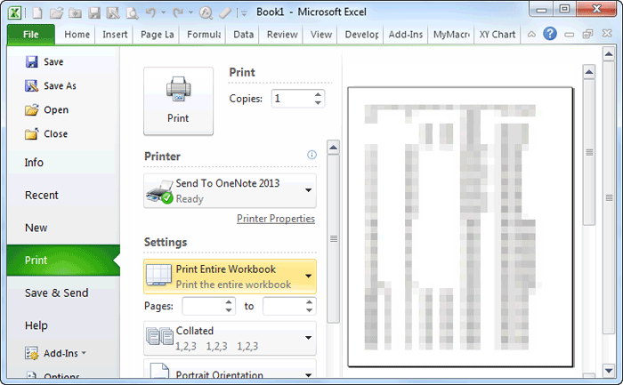This screenshot has height=385, width=623.
Task: Open the Send To OneNote 2013 printer dropdown
Action: pos(308,190)
